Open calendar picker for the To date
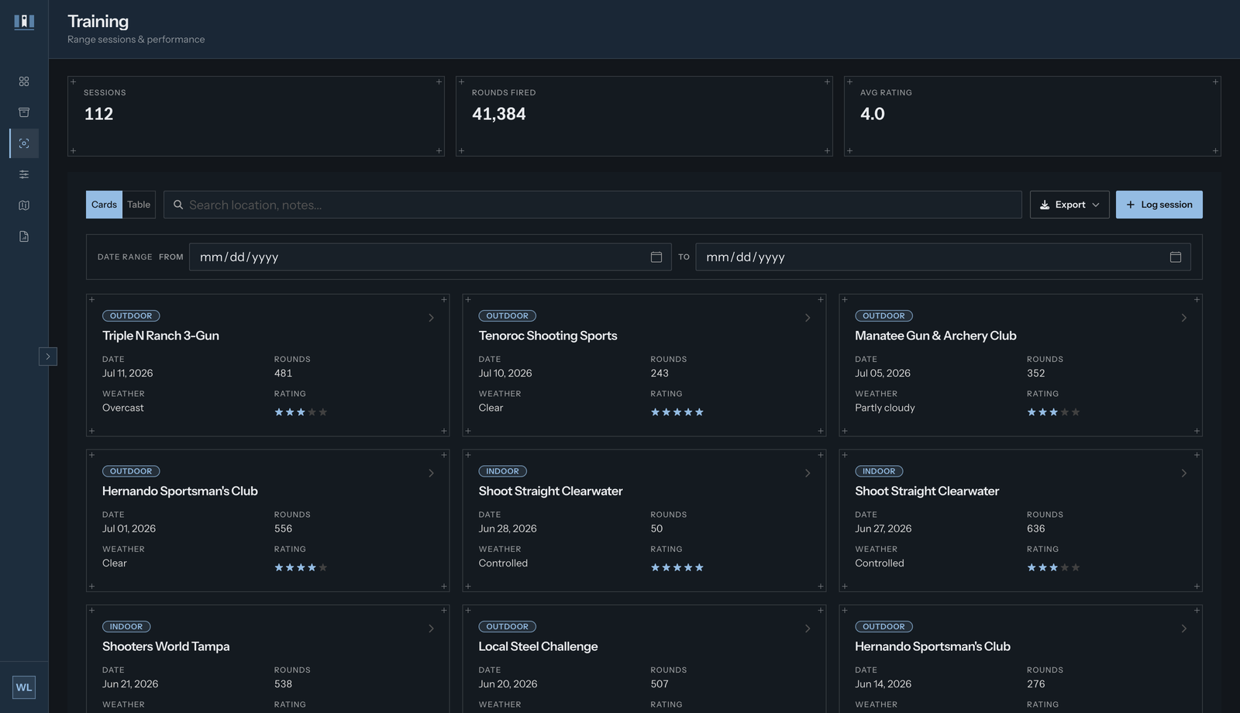This screenshot has width=1240, height=713. pos(1175,257)
